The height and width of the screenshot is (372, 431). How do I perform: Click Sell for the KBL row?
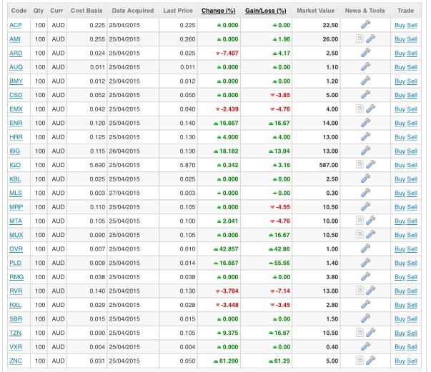point(412,179)
